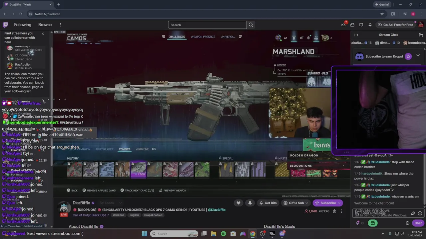Open Spotify from the taskbar
The height and width of the screenshot is (239, 426).
click(223, 234)
